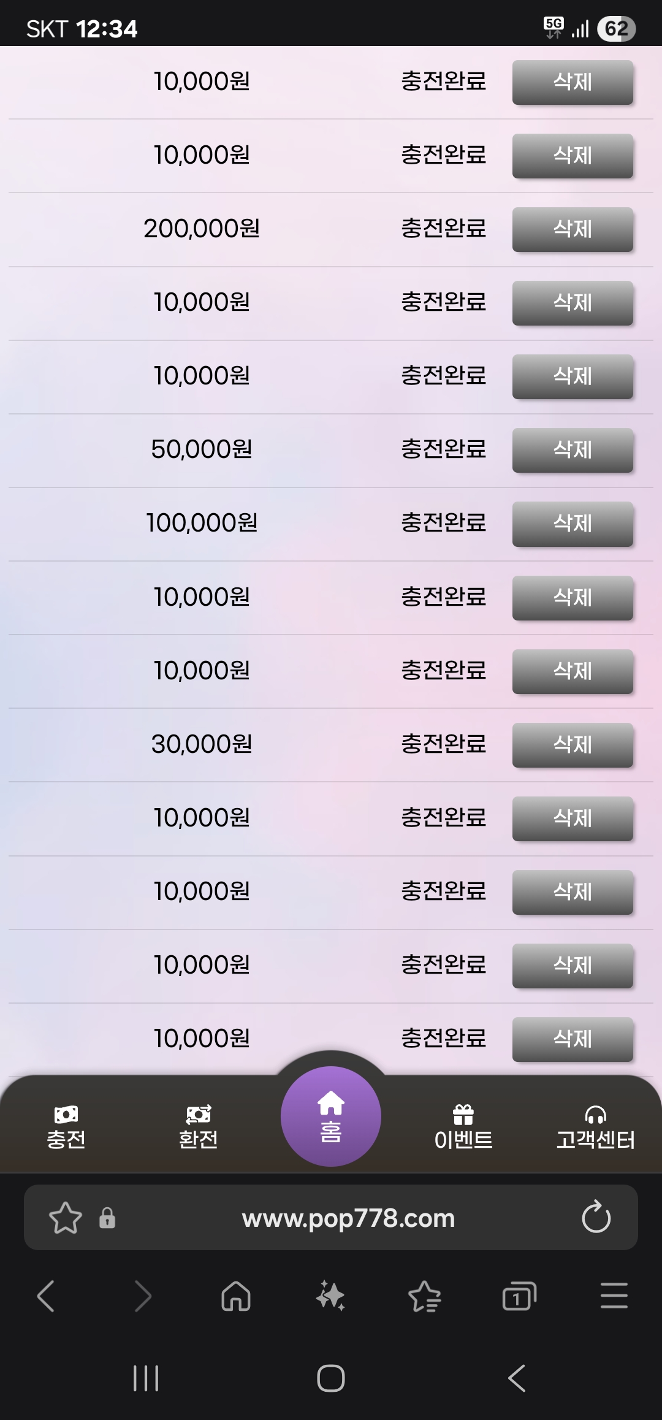Open the browser hamburger menu
The width and height of the screenshot is (662, 1420).
(x=614, y=1296)
